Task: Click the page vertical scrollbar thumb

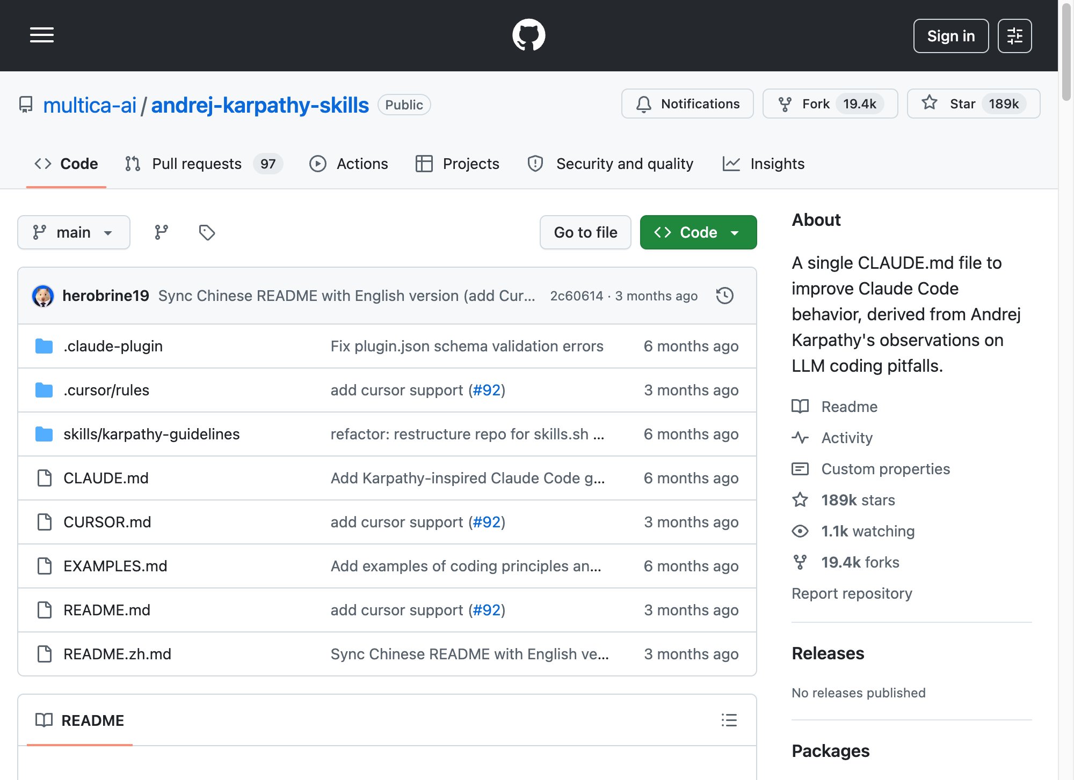Action: tap(1066, 51)
